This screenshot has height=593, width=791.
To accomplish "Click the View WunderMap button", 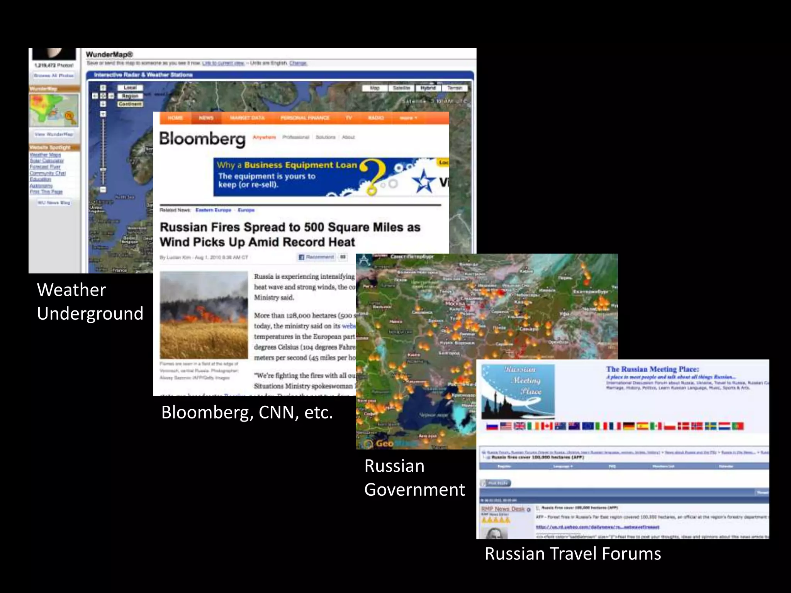I will coord(54,134).
